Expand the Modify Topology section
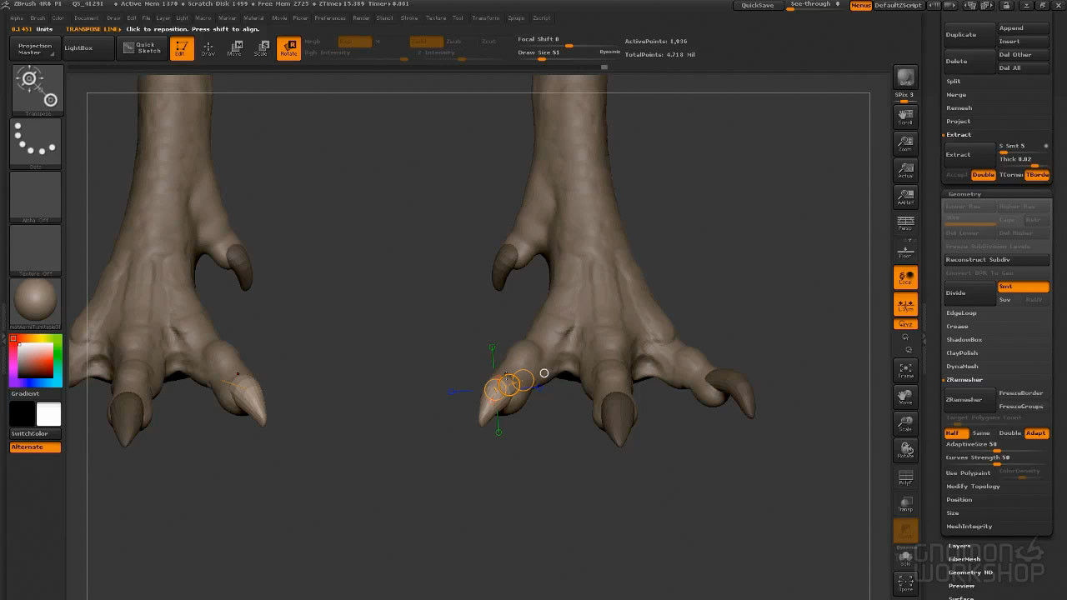 point(973,486)
